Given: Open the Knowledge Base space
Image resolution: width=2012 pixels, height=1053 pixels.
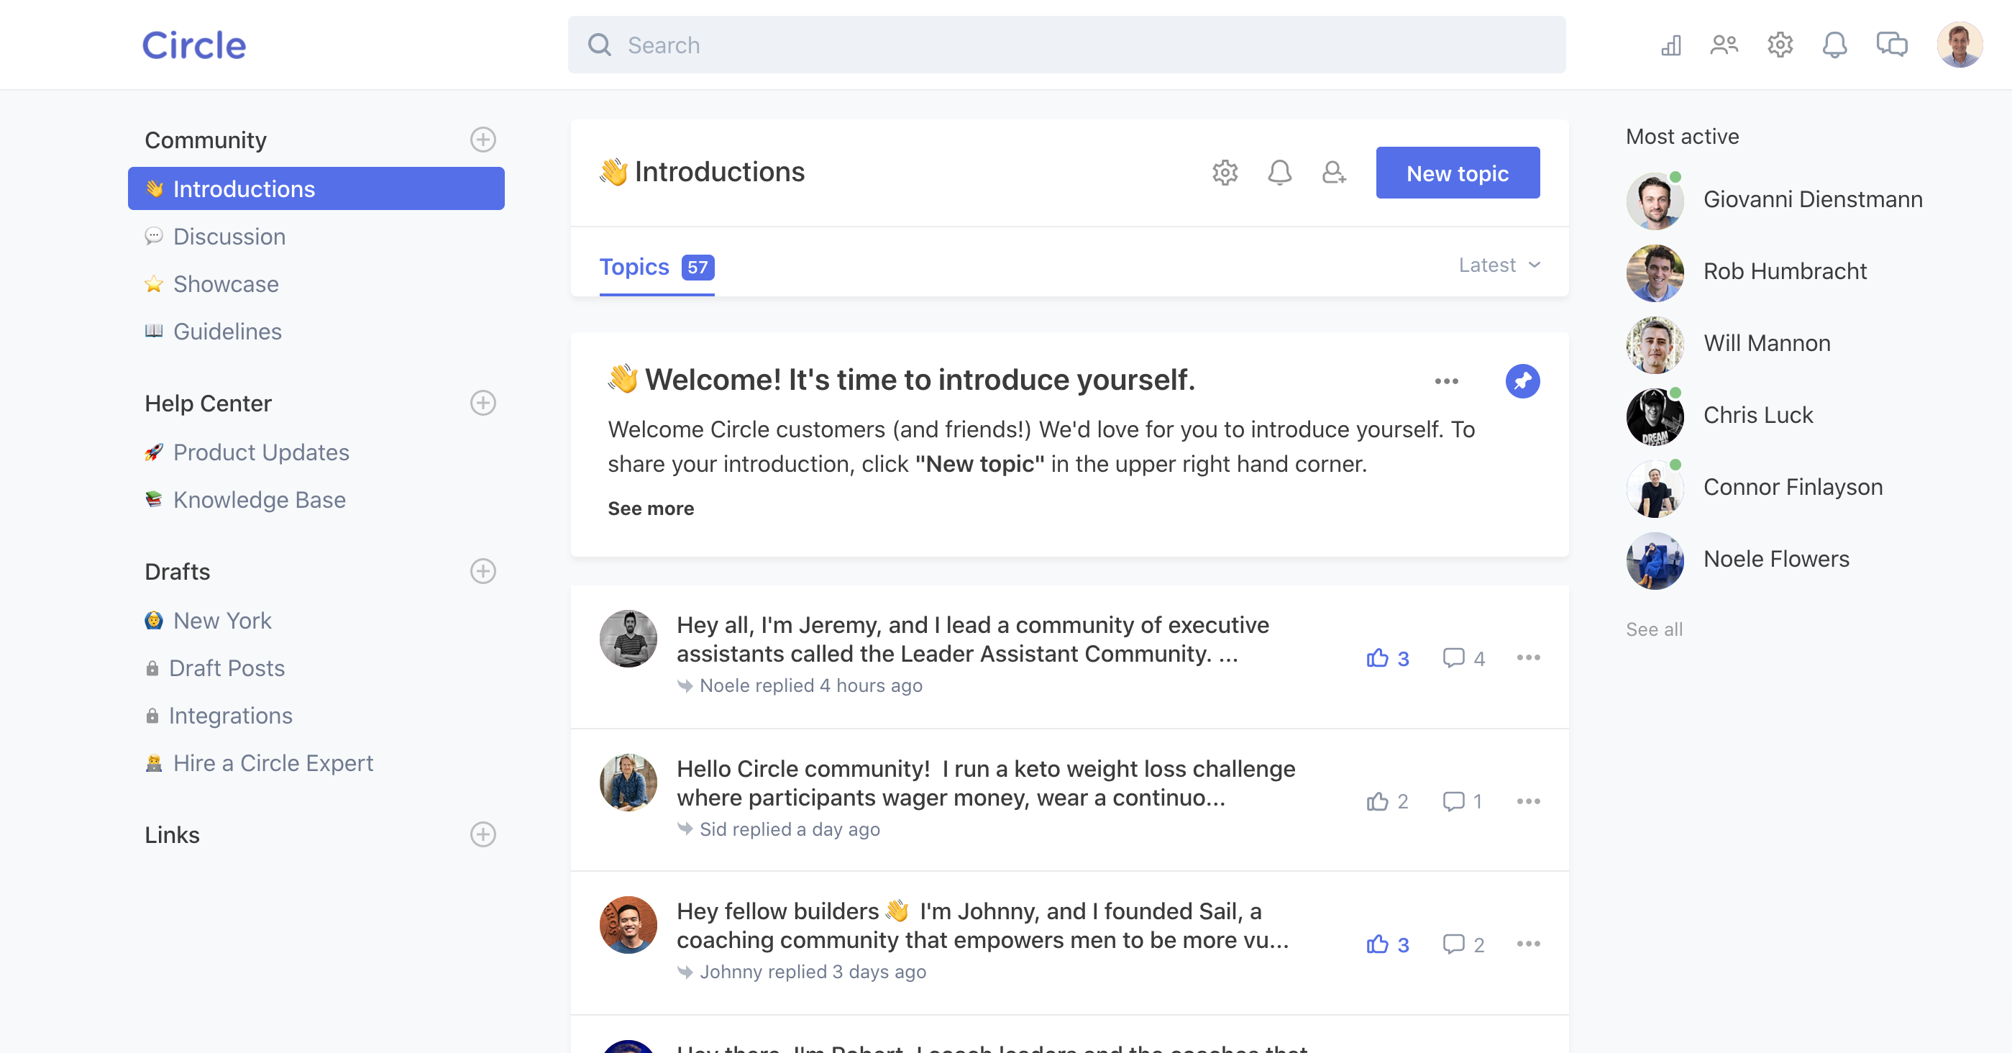Looking at the screenshot, I should 245,500.
